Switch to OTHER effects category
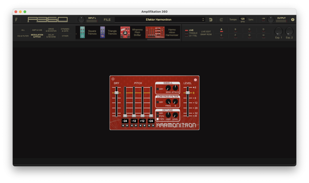Screen dimensions: 309x183 point(65,36)
